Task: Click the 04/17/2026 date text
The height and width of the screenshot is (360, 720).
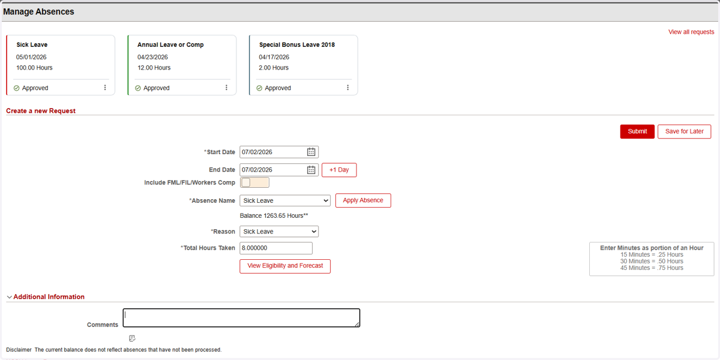Action: coord(274,57)
